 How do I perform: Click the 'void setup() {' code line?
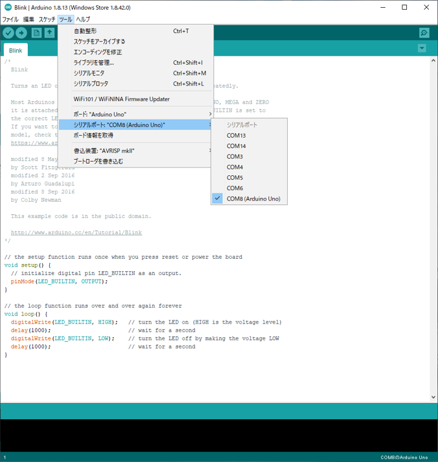click(28, 265)
